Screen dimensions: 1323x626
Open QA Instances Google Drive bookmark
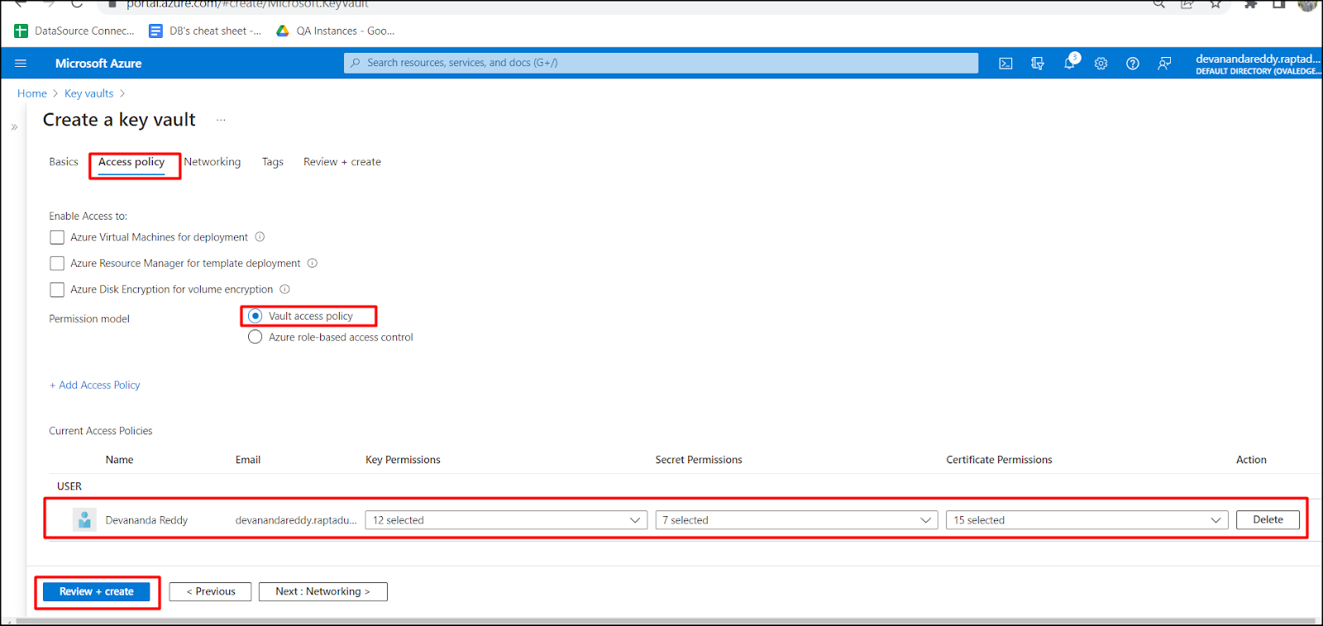coord(335,31)
